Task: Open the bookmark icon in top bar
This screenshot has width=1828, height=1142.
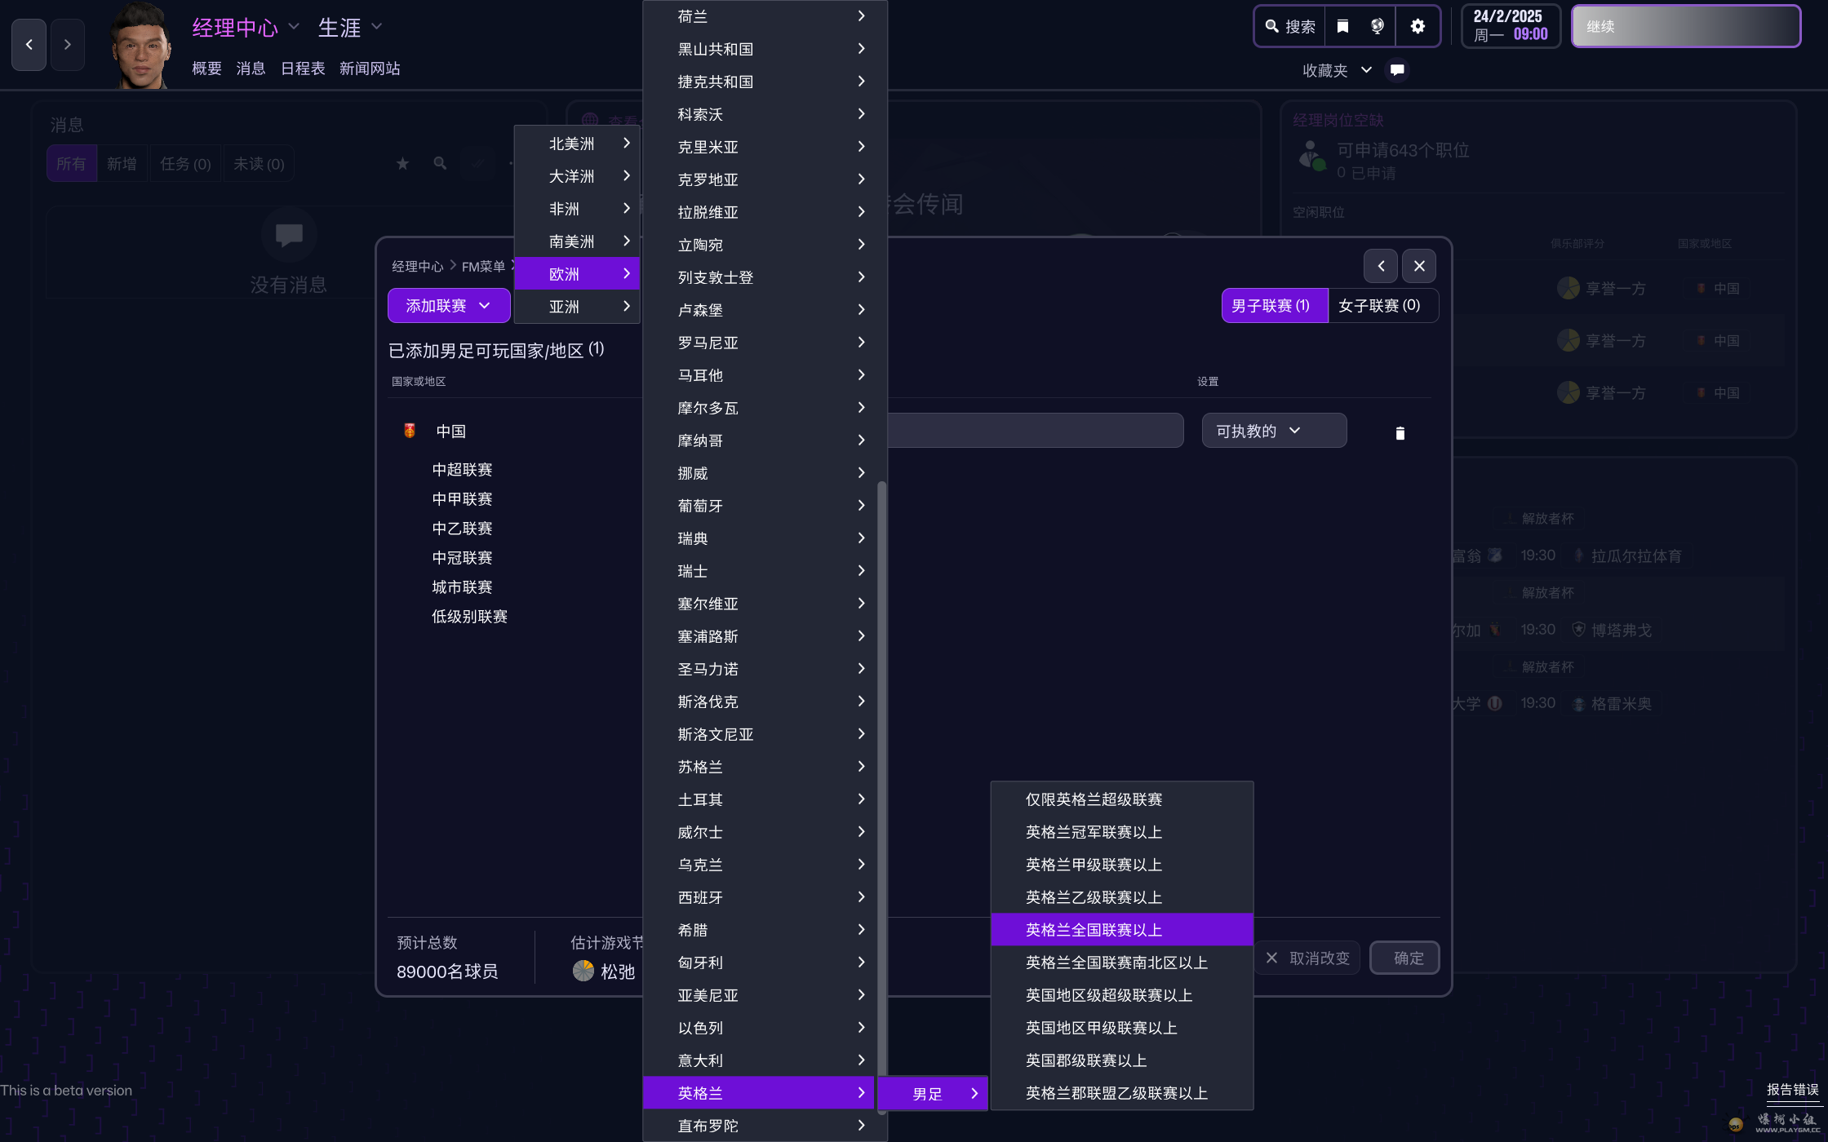Action: tap(1342, 27)
